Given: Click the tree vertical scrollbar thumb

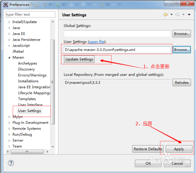Looking at the screenshot, I should pyautogui.click(x=53, y=82).
